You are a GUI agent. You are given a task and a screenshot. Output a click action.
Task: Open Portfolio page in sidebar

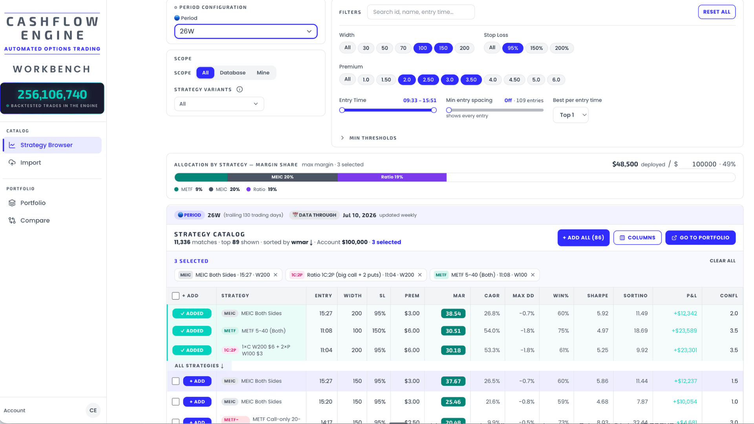pos(52,203)
